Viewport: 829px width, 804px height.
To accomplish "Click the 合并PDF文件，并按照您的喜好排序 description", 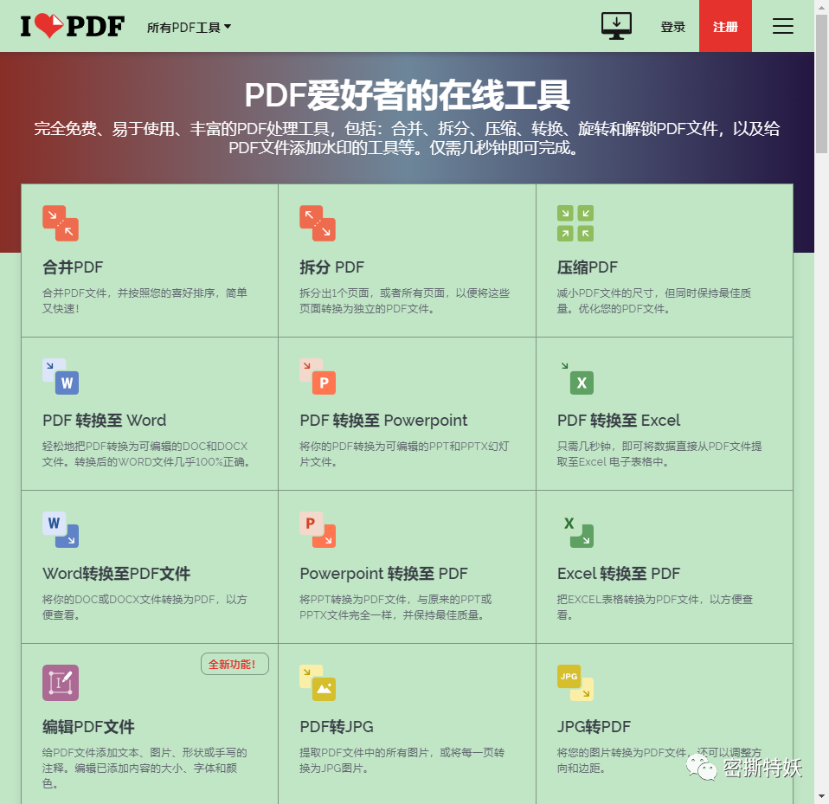I will (145, 301).
